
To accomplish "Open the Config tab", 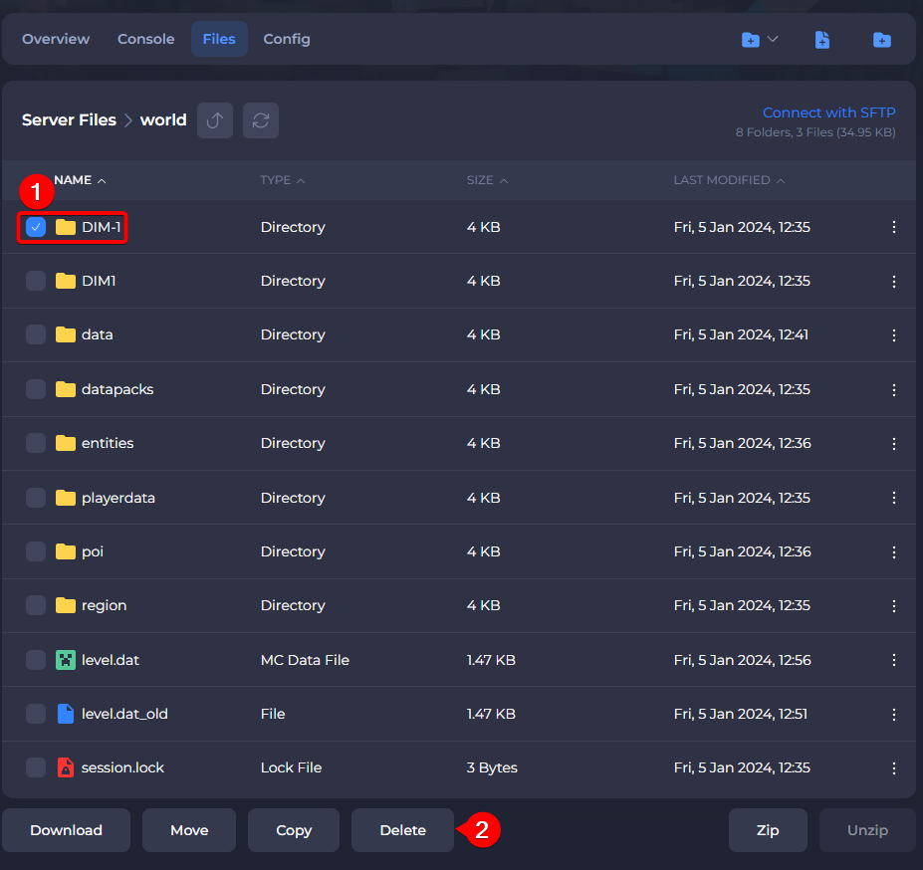I will (287, 39).
